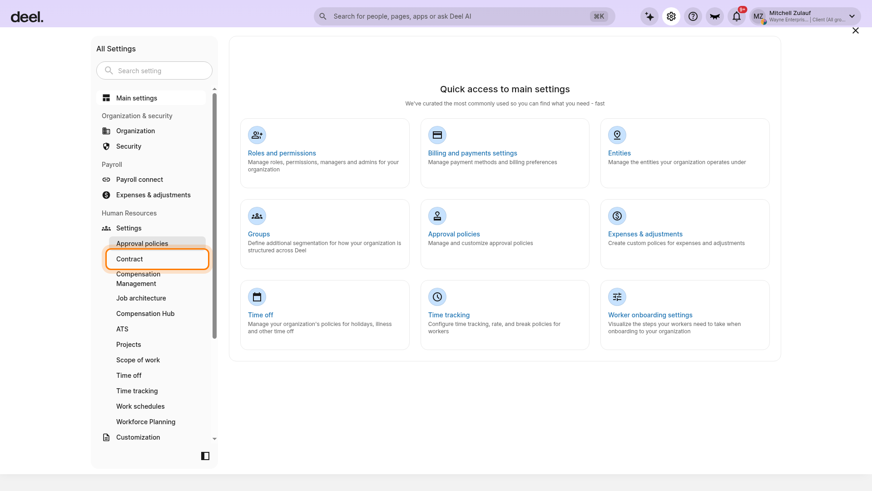The width and height of the screenshot is (872, 491).
Task: Click the Deel logo
Action: (27, 17)
